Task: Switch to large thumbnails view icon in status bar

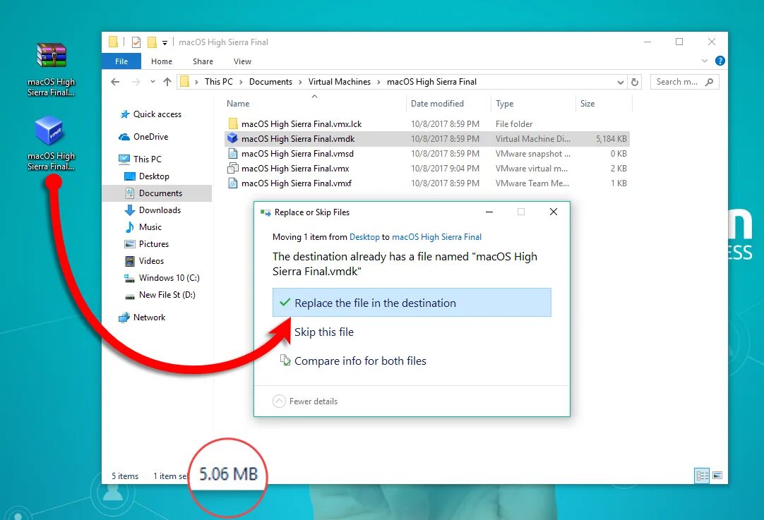Action: click(717, 476)
